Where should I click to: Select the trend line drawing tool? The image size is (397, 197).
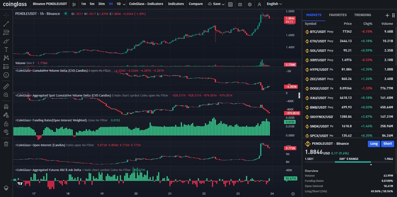coord(6,24)
